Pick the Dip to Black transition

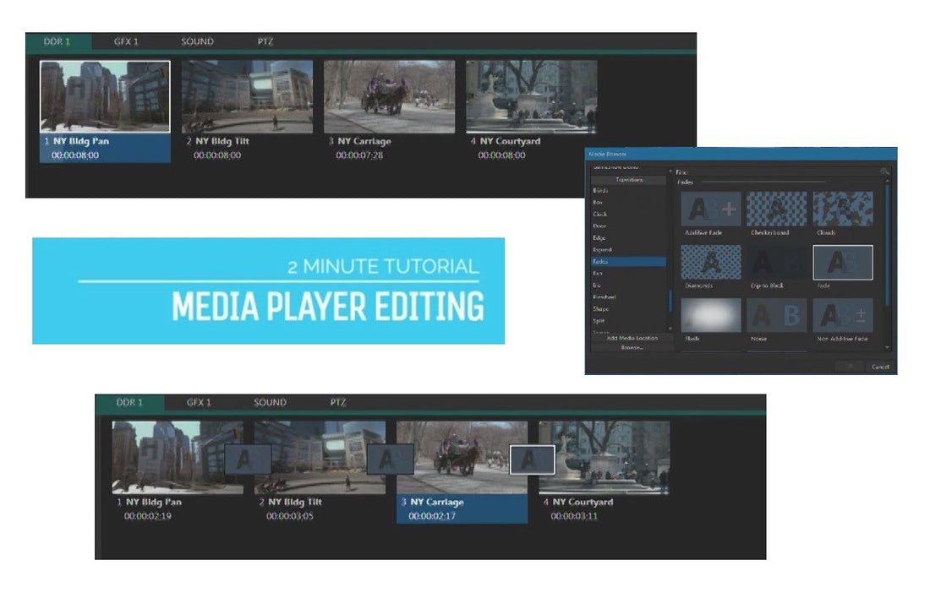776,263
